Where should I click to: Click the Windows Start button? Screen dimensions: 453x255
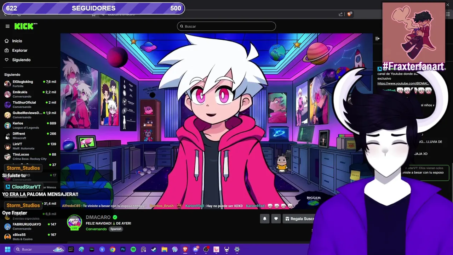[x=7, y=249]
